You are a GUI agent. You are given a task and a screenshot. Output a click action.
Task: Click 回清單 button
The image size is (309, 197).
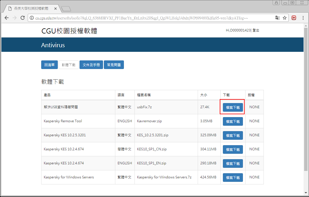pyautogui.click(x=49, y=65)
